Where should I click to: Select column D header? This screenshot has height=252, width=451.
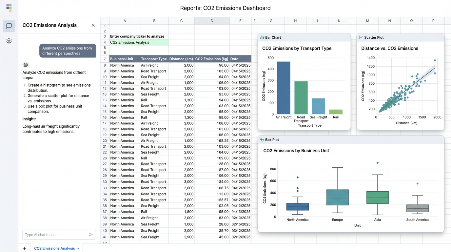(212, 21)
